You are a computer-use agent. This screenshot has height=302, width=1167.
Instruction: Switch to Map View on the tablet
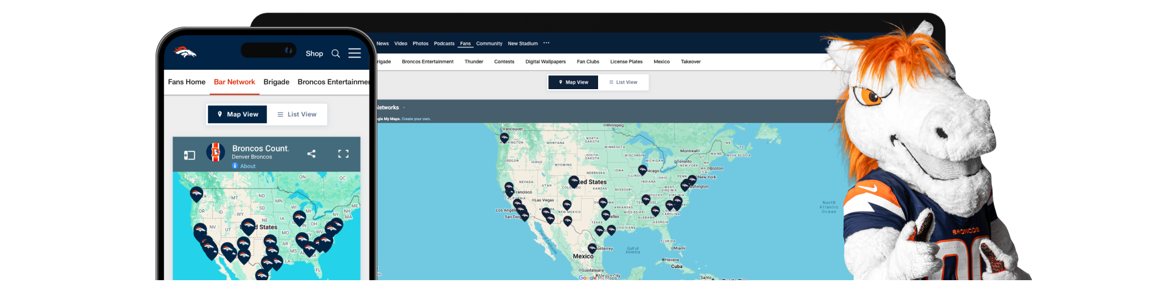[573, 82]
